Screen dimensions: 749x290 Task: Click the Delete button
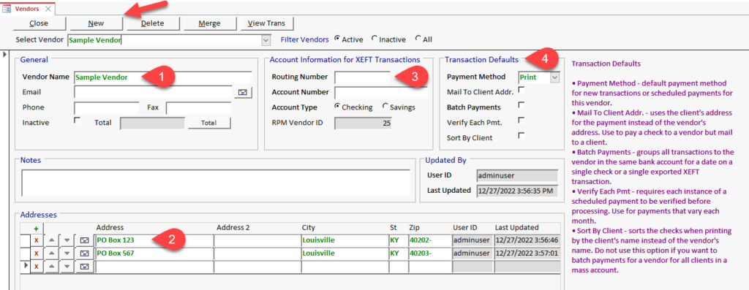pos(152,23)
